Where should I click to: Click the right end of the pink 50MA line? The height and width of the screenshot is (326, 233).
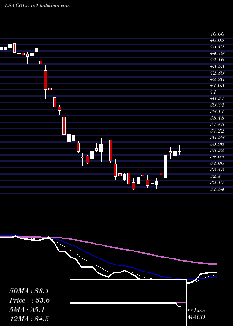pos(216,264)
